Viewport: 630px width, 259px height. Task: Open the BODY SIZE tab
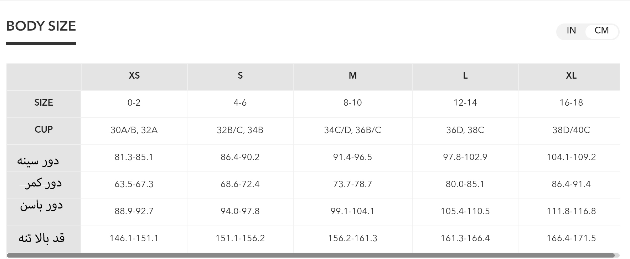coord(41,26)
